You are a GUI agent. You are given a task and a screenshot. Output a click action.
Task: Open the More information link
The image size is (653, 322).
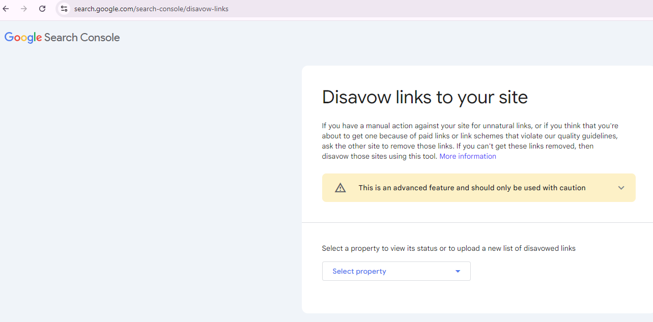point(468,156)
